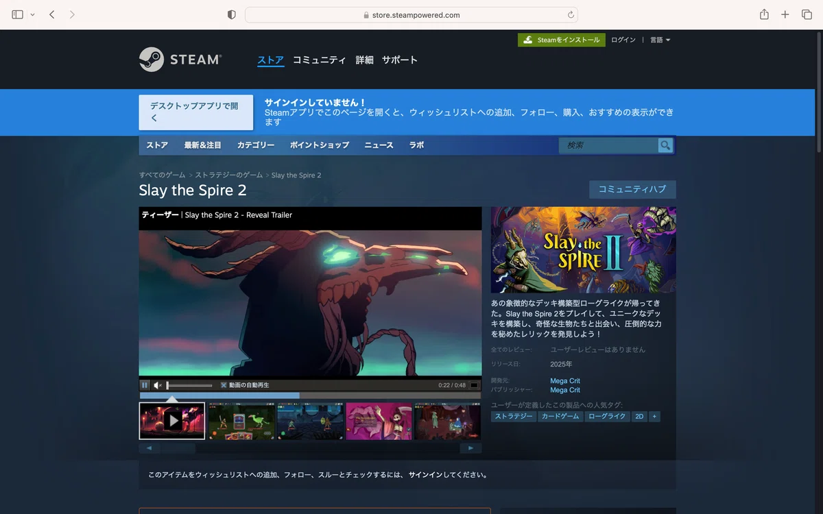Open the ストア top menu
This screenshot has width=823, height=514.
[x=271, y=60]
